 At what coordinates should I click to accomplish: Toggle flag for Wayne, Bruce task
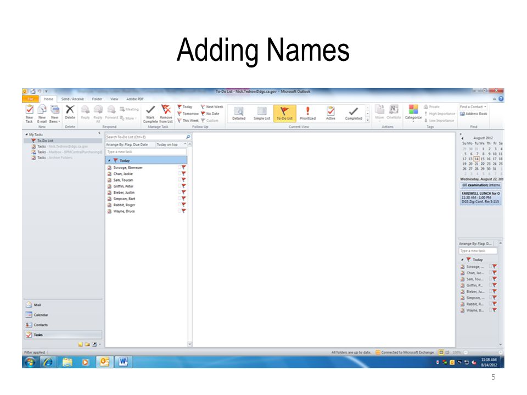point(183,211)
